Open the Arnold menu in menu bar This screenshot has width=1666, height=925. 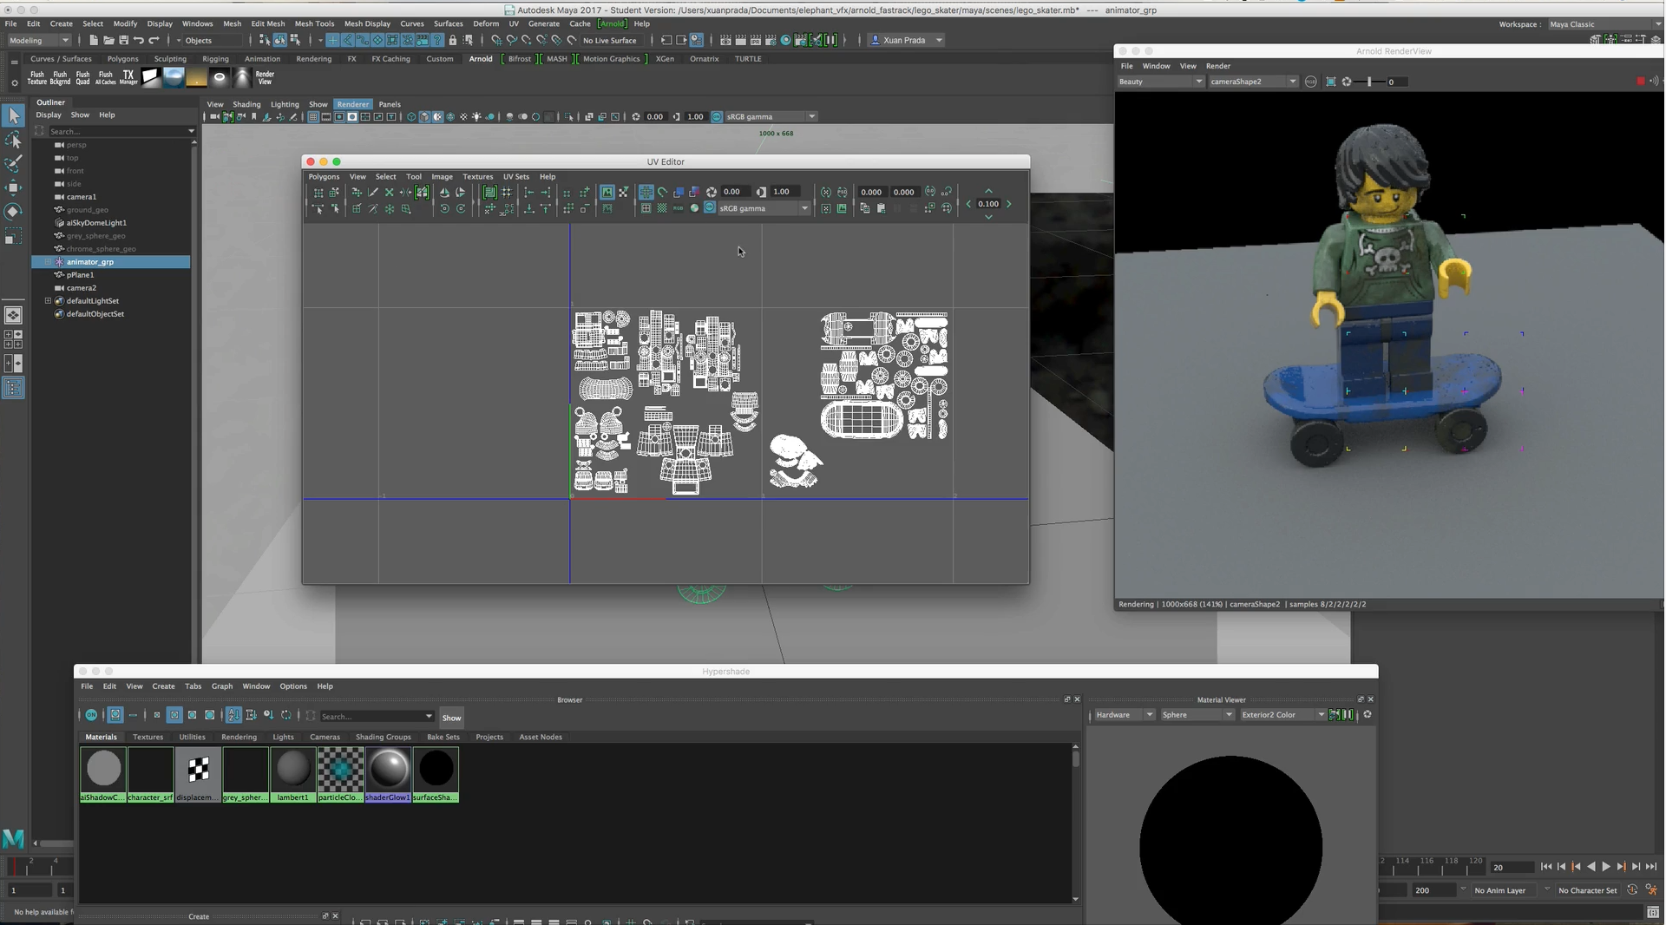[x=613, y=23]
